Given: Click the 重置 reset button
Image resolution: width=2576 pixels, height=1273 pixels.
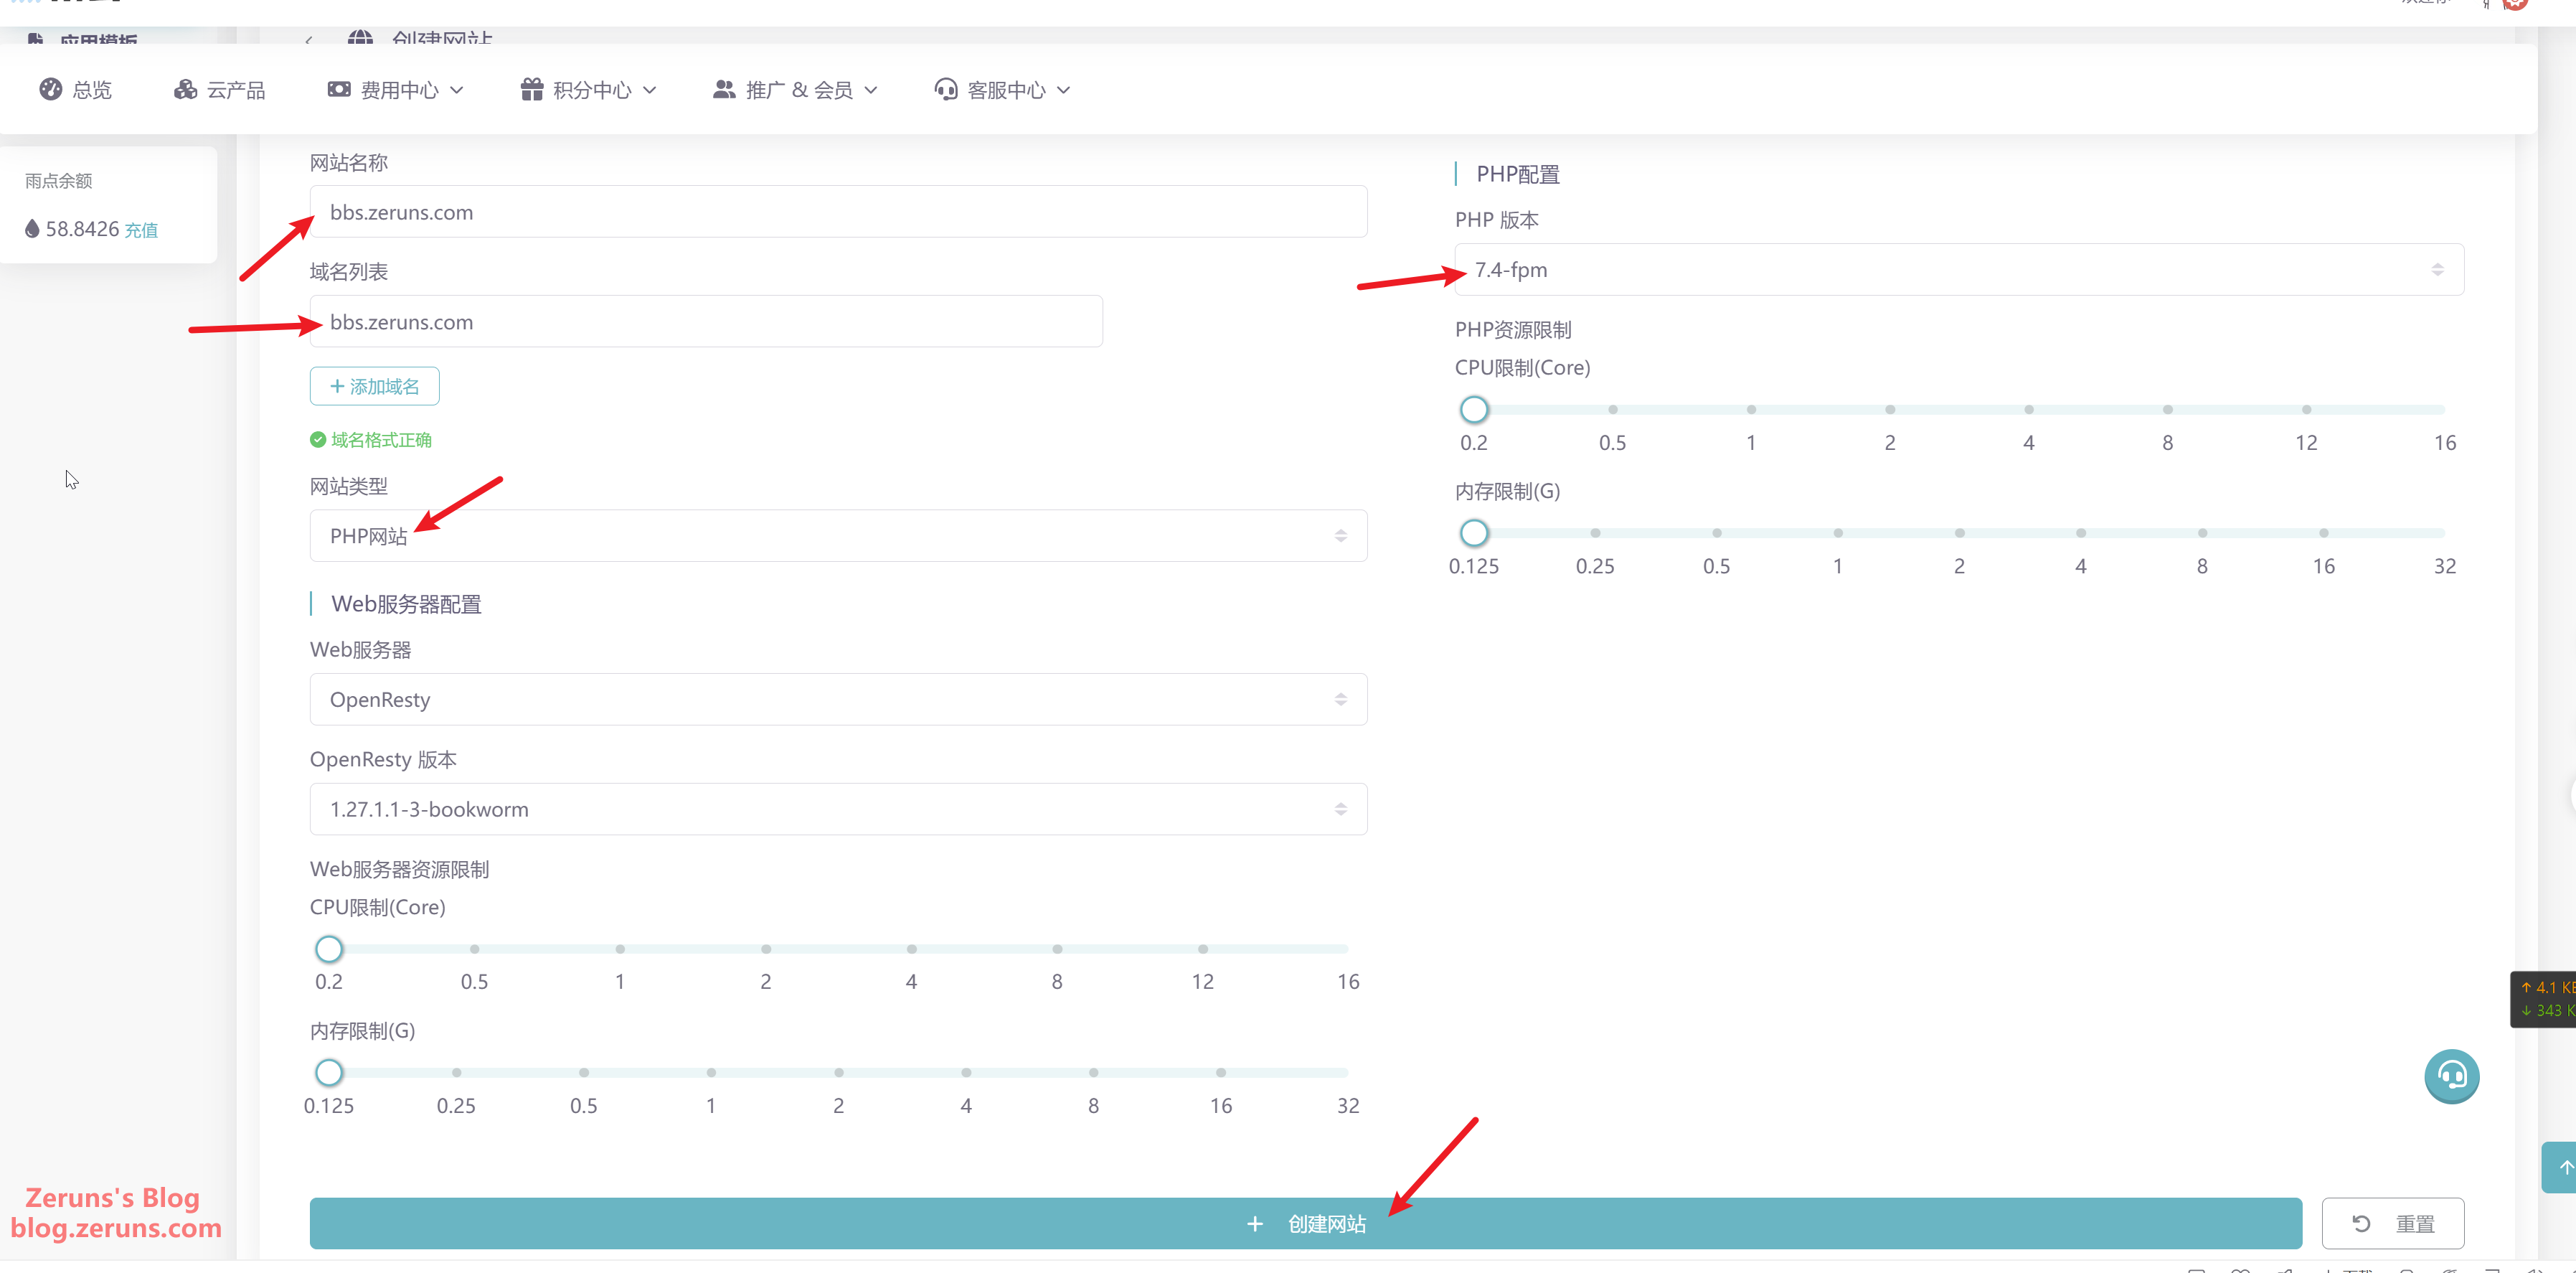Looking at the screenshot, I should point(2393,1223).
